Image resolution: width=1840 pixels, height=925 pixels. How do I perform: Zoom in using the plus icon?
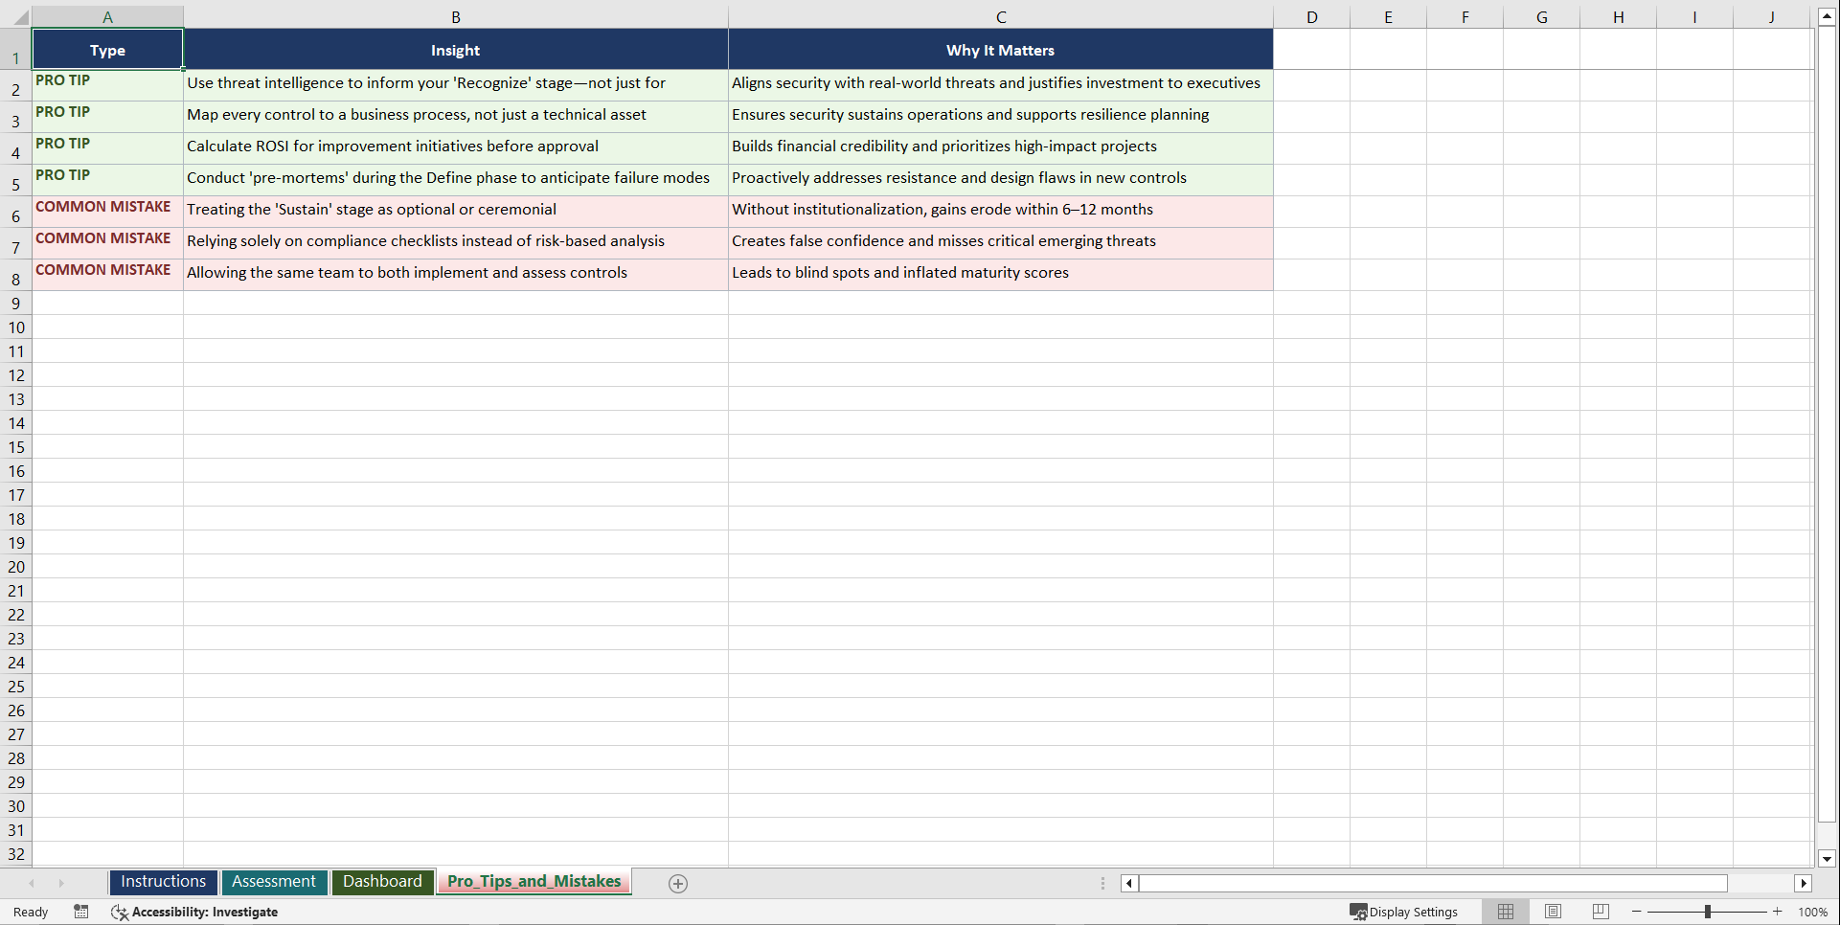1778,912
